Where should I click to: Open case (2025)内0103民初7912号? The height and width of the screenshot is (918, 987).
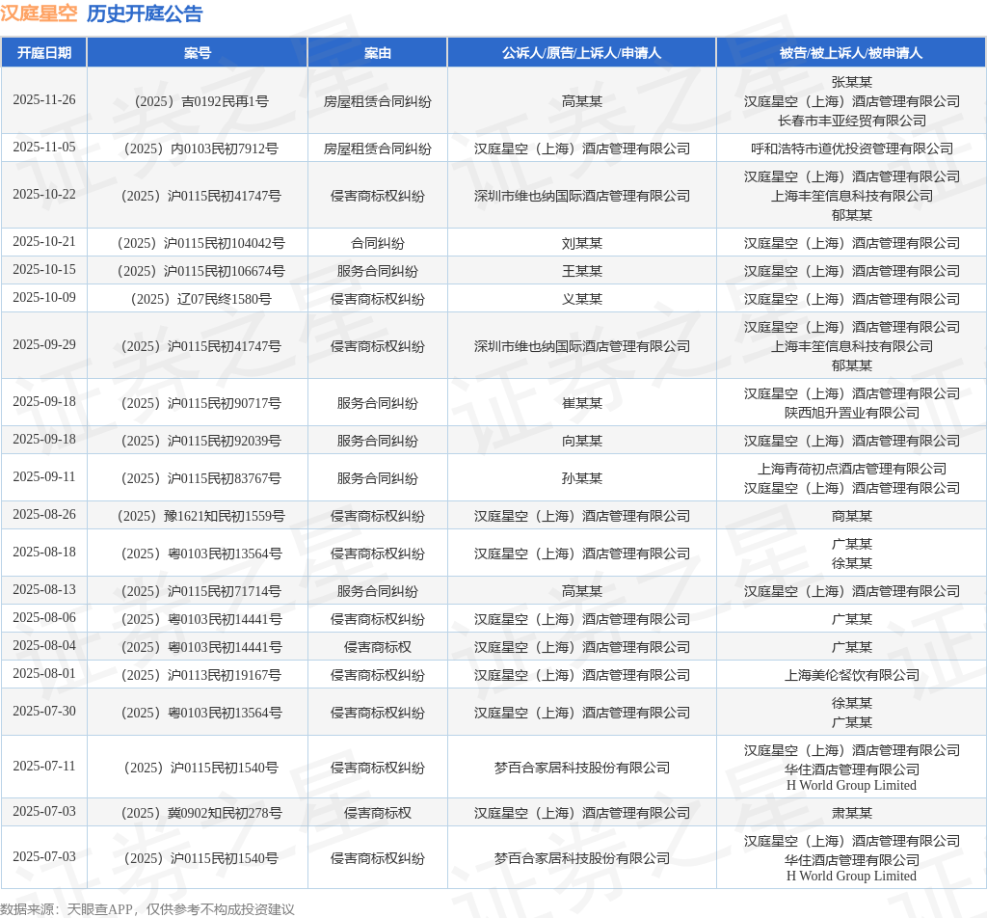pos(198,148)
